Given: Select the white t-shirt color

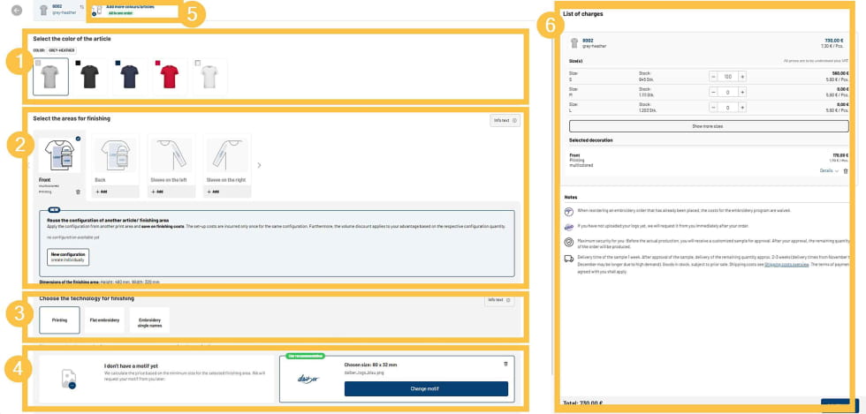Looking at the screenshot, I should [x=210, y=77].
